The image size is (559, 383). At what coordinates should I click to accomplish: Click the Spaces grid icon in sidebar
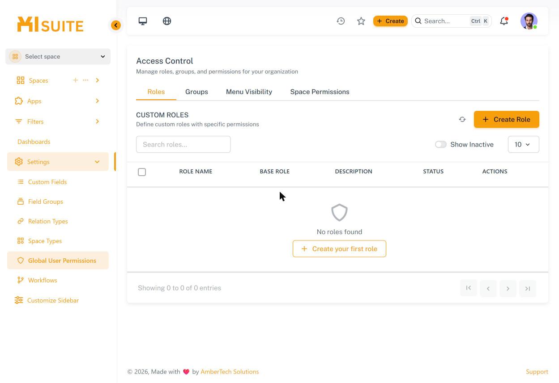click(x=21, y=80)
